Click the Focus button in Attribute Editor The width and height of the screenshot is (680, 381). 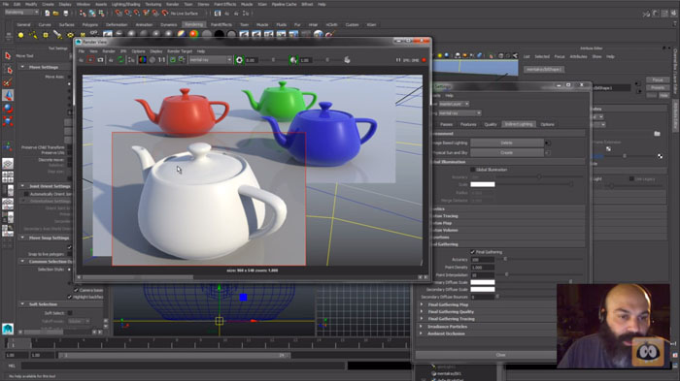click(x=658, y=80)
